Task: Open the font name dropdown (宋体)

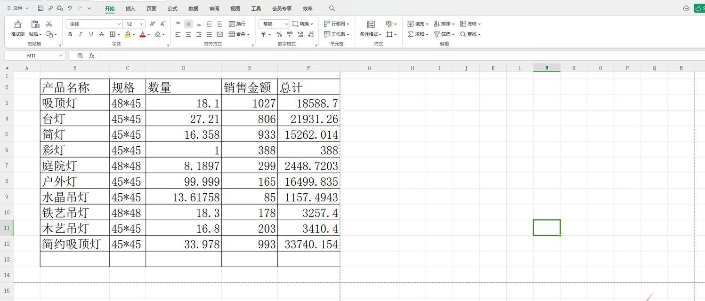Action: 94,24
